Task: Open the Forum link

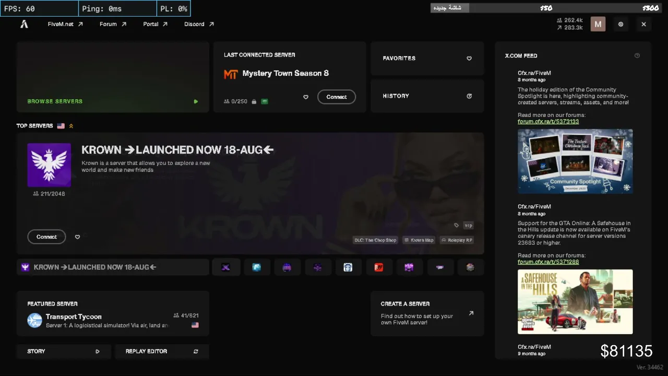Action: pyautogui.click(x=113, y=24)
